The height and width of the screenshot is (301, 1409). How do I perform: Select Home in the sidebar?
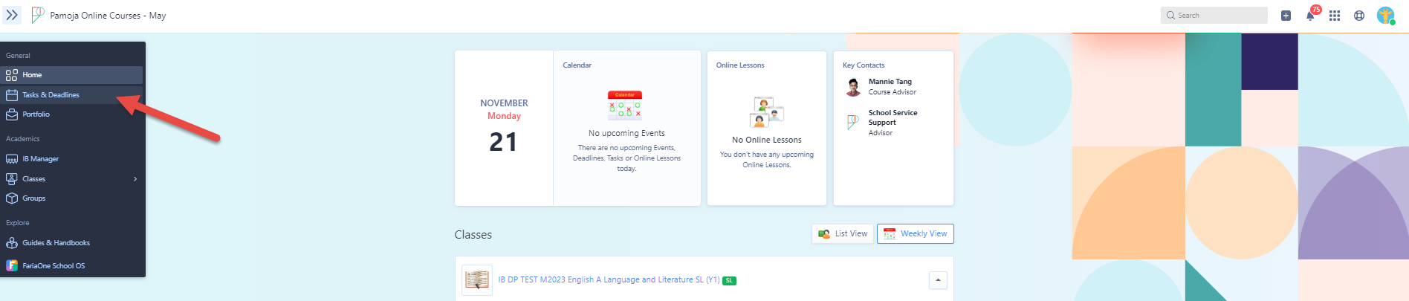[72, 75]
